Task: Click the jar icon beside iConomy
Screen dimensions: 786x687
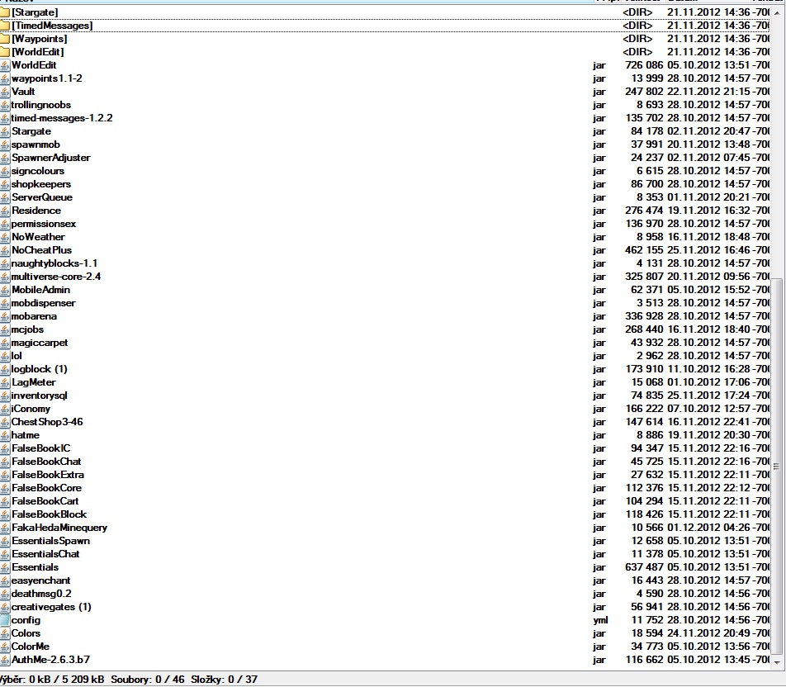Action: pos(4,409)
